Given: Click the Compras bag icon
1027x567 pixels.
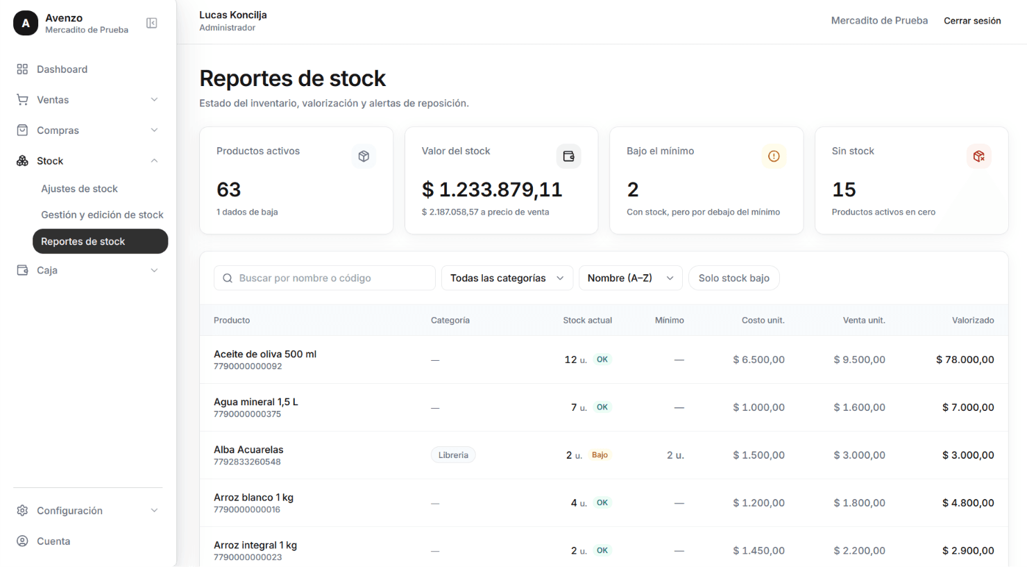Looking at the screenshot, I should (x=22, y=130).
